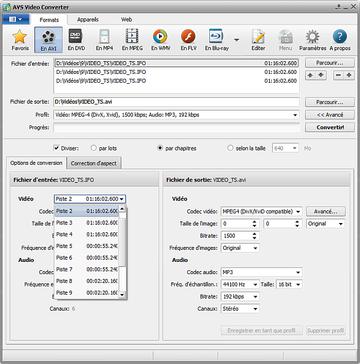Open the A propos help icon

click(x=340, y=40)
